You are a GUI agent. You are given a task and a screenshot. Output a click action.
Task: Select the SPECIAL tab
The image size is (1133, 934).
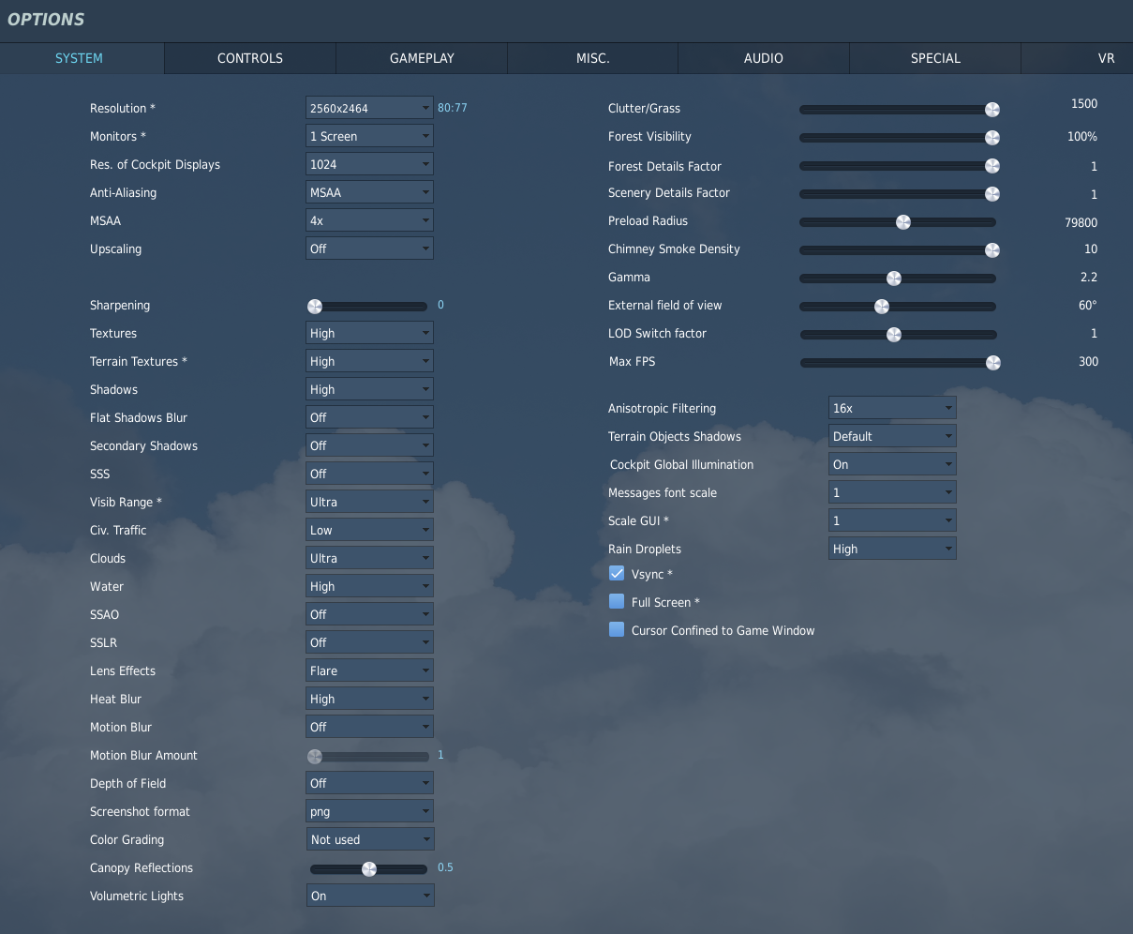(935, 58)
